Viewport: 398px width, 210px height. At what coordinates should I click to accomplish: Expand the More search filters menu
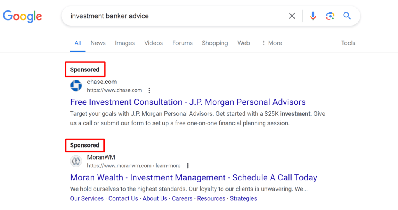click(x=272, y=43)
